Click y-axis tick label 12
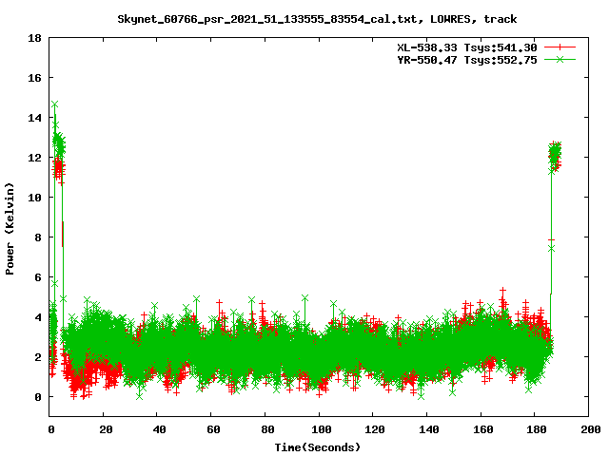The image size is (609, 456). coord(34,158)
